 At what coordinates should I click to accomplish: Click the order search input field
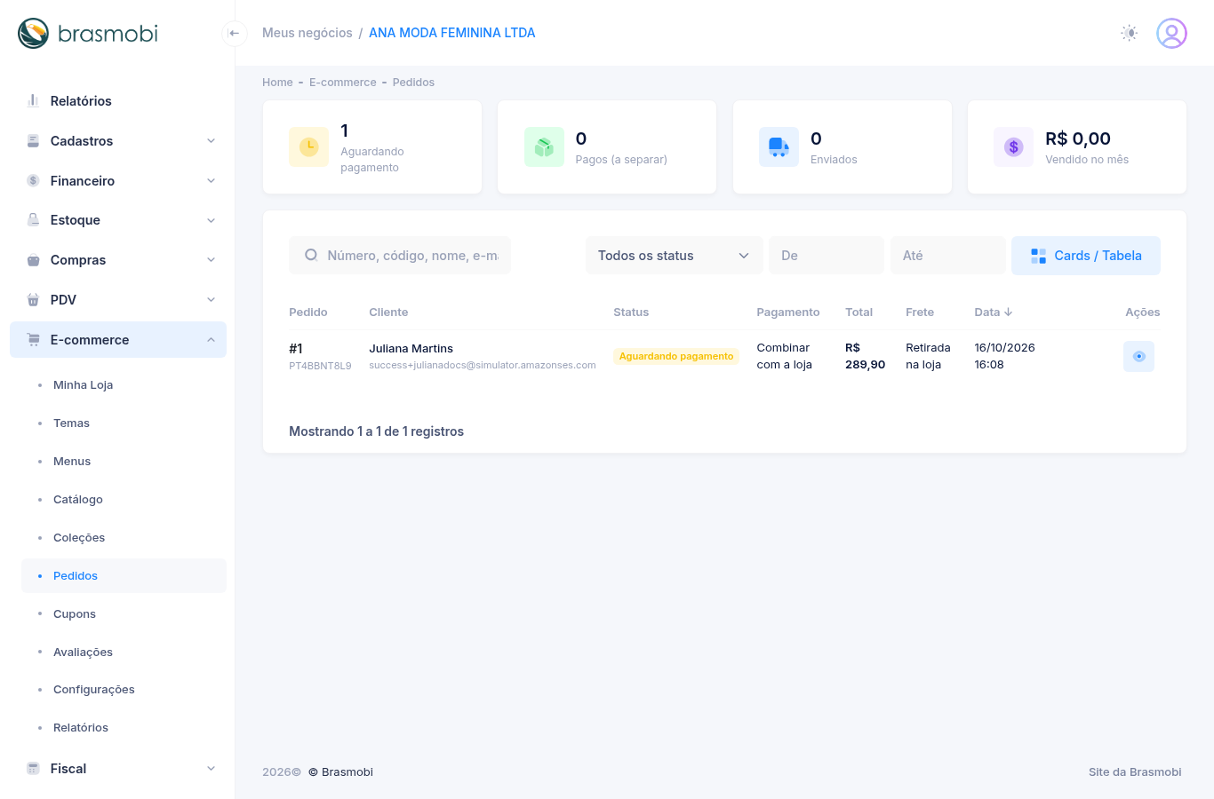pyautogui.click(x=400, y=256)
